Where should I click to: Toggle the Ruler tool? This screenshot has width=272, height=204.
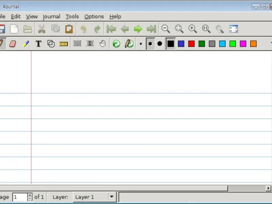[x=64, y=44]
